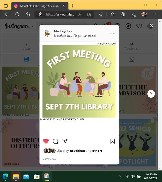Add page to favorites star icon
This screenshot has height=182, width=162.
[89, 14]
